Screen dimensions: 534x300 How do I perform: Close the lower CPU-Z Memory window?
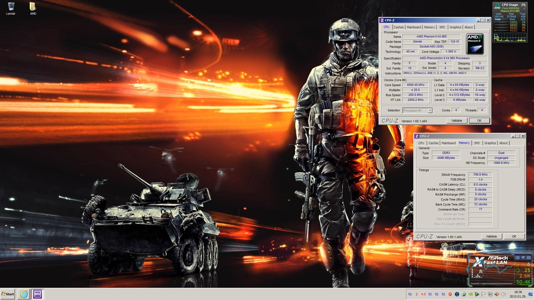523,136
